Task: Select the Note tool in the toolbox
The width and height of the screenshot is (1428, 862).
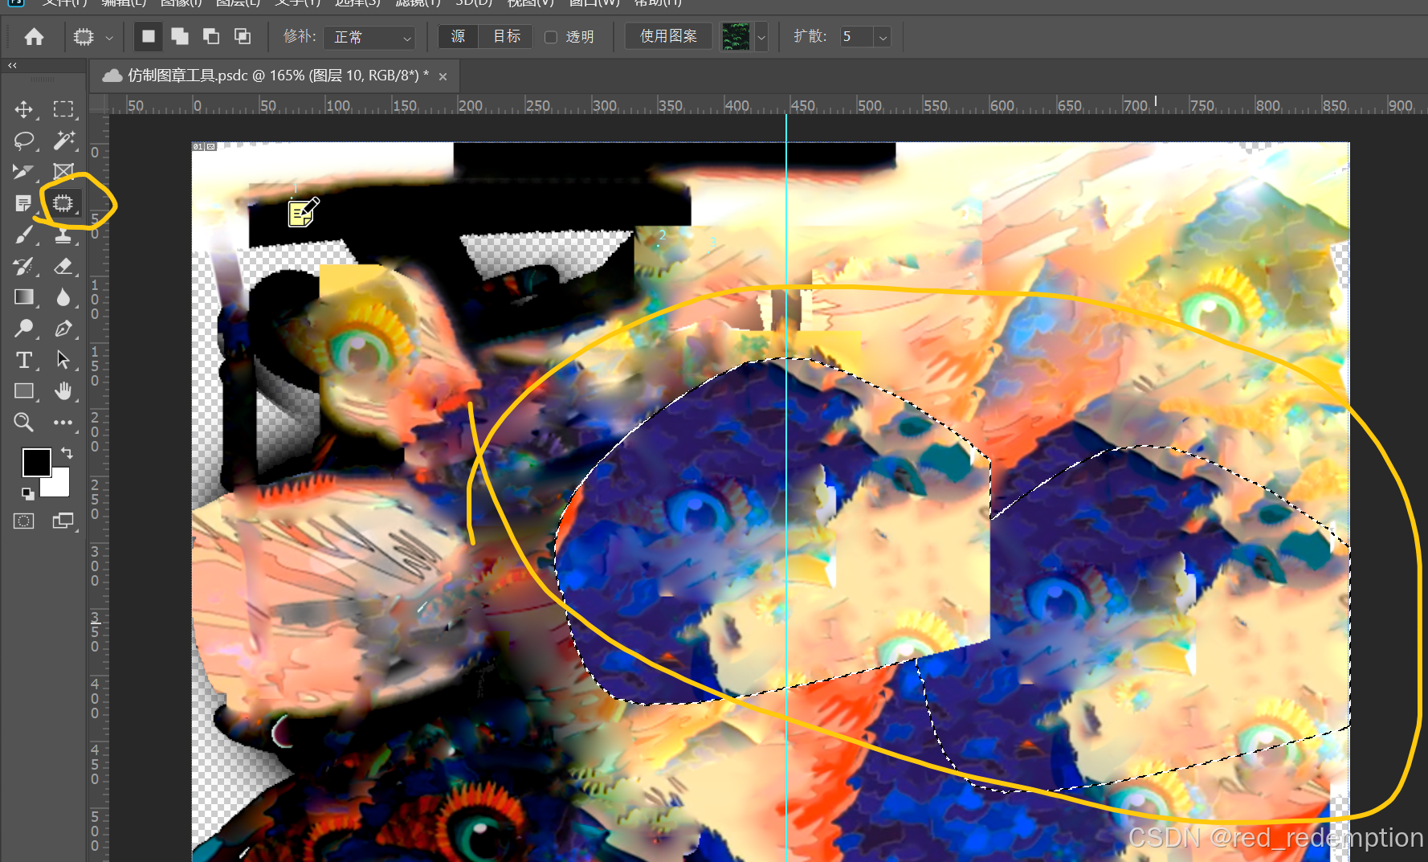Action: (23, 203)
